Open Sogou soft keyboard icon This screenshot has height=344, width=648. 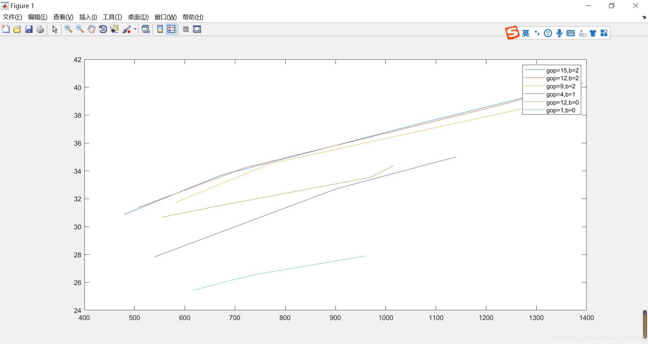(x=571, y=33)
